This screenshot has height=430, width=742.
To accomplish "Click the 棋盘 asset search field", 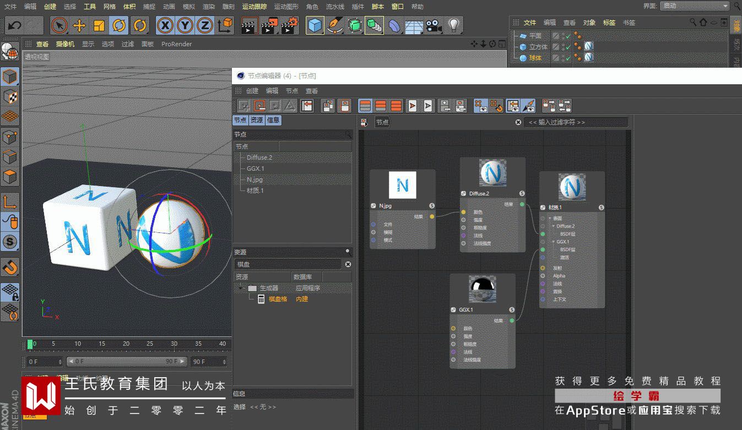I will pos(288,264).
